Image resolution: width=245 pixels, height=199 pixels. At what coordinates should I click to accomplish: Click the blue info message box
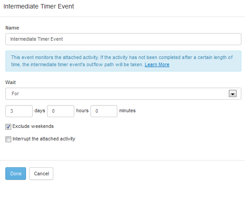[123, 61]
